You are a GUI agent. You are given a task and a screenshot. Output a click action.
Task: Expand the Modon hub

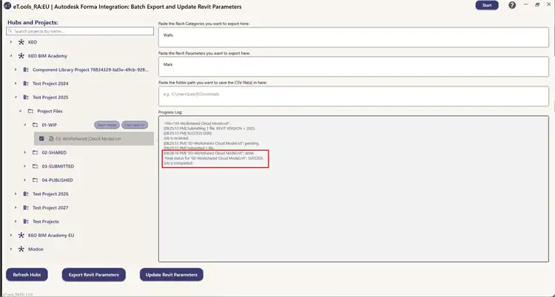[x=10, y=249]
